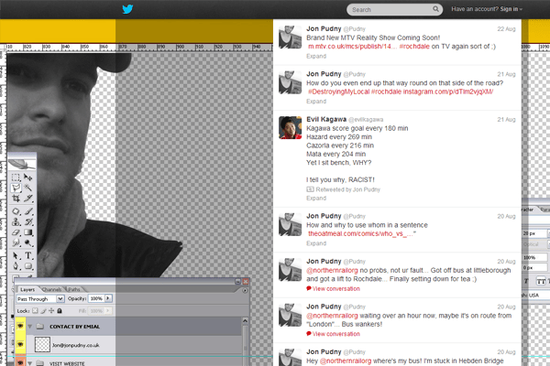Collapse the VISIT WEBSITE group triangle
The image size is (550, 366).
point(30,363)
